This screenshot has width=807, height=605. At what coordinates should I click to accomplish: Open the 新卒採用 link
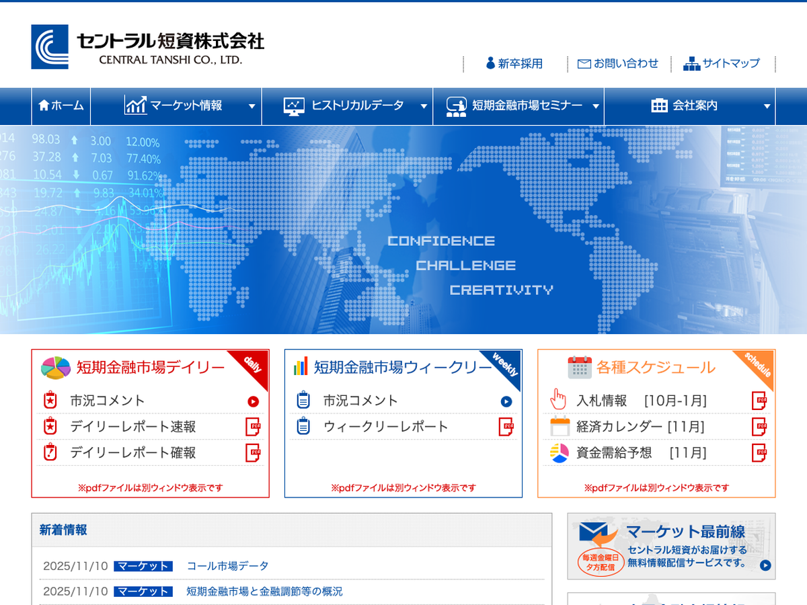[514, 64]
